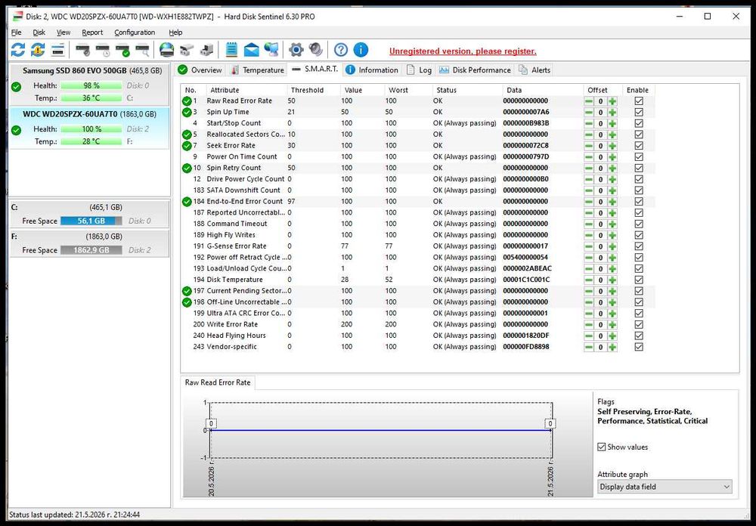Open the Attribute graph dropdown
This screenshot has height=526, width=756.
(665, 487)
